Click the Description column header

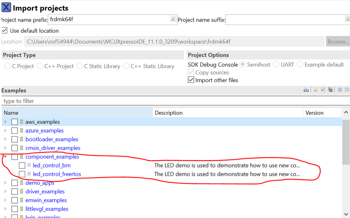click(x=228, y=113)
